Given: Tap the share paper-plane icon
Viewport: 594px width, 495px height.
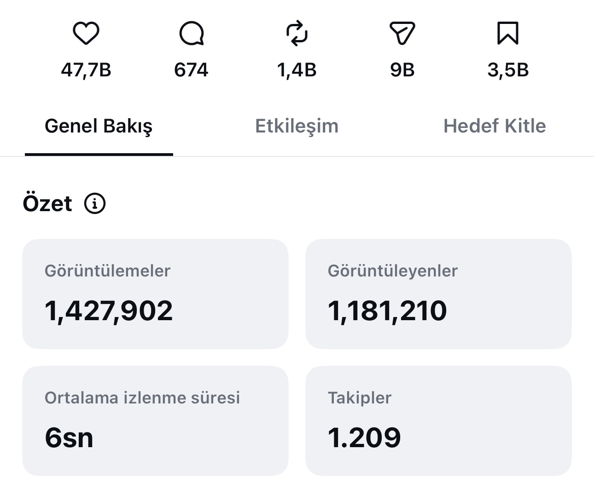Looking at the screenshot, I should coord(402,34).
